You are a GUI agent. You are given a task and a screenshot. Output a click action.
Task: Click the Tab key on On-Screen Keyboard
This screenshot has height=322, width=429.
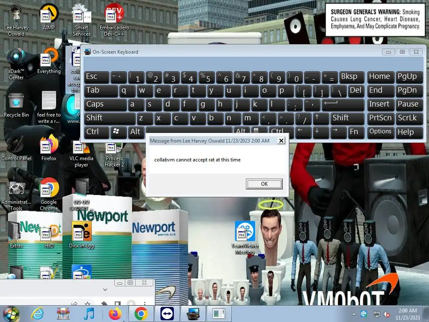[x=101, y=91]
